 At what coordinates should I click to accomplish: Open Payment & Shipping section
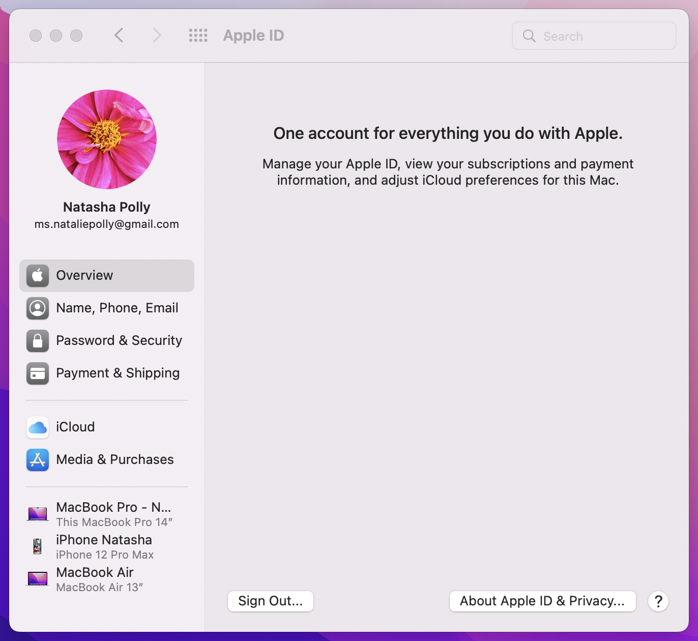[107, 373]
